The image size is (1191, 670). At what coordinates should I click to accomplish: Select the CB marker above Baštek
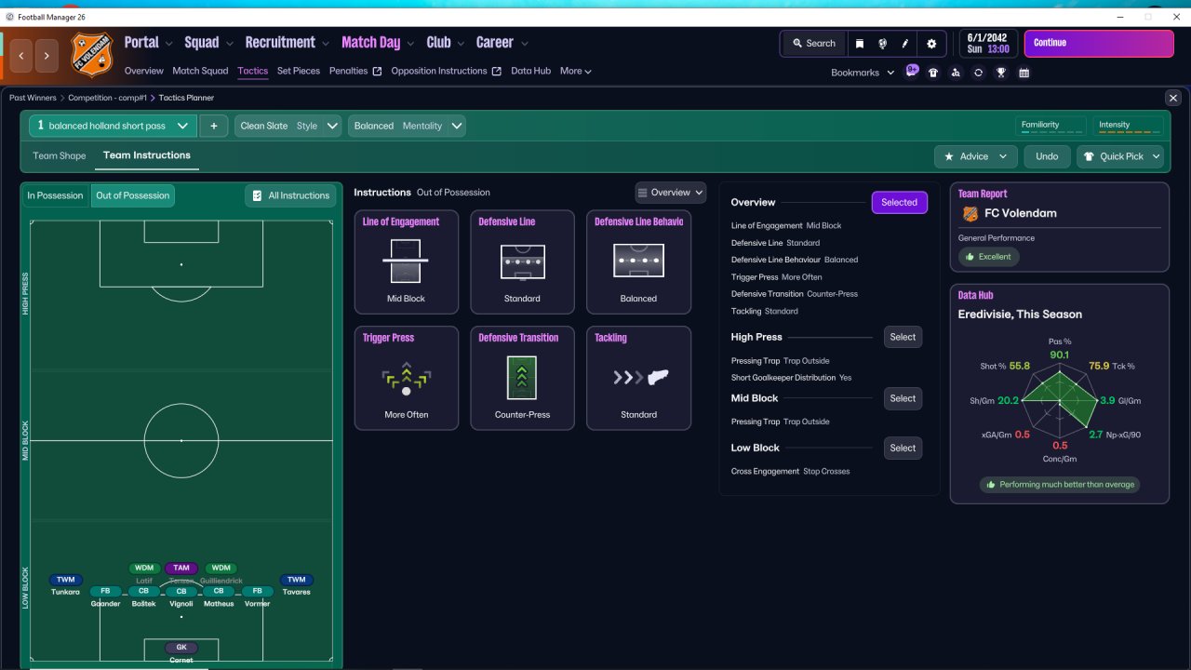click(143, 591)
